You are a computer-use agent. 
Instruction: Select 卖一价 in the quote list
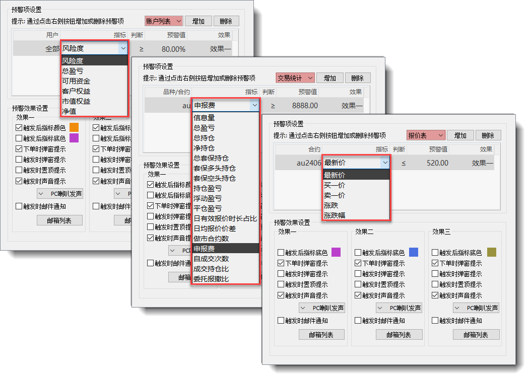[x=356, y=195]
